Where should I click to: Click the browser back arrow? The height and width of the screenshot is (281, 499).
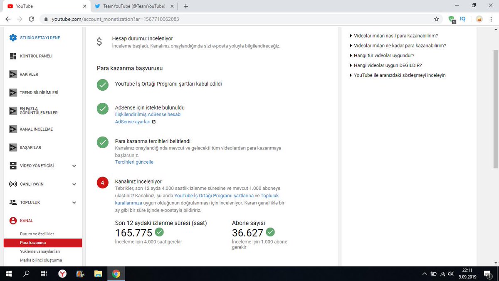(x=8, y=19)
